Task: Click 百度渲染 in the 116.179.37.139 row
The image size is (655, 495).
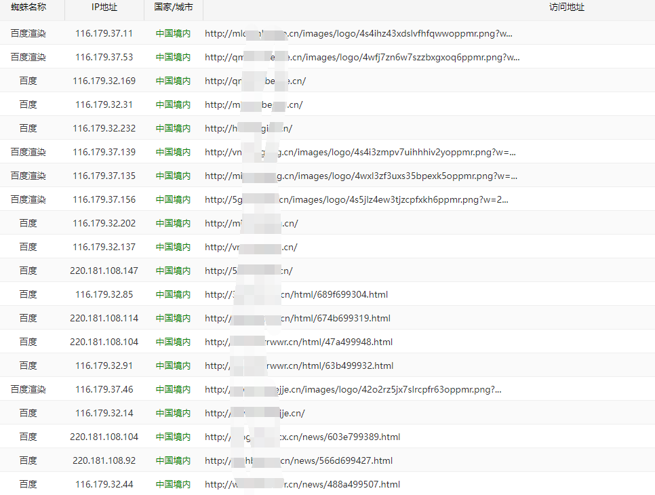Action: point(28,152)
